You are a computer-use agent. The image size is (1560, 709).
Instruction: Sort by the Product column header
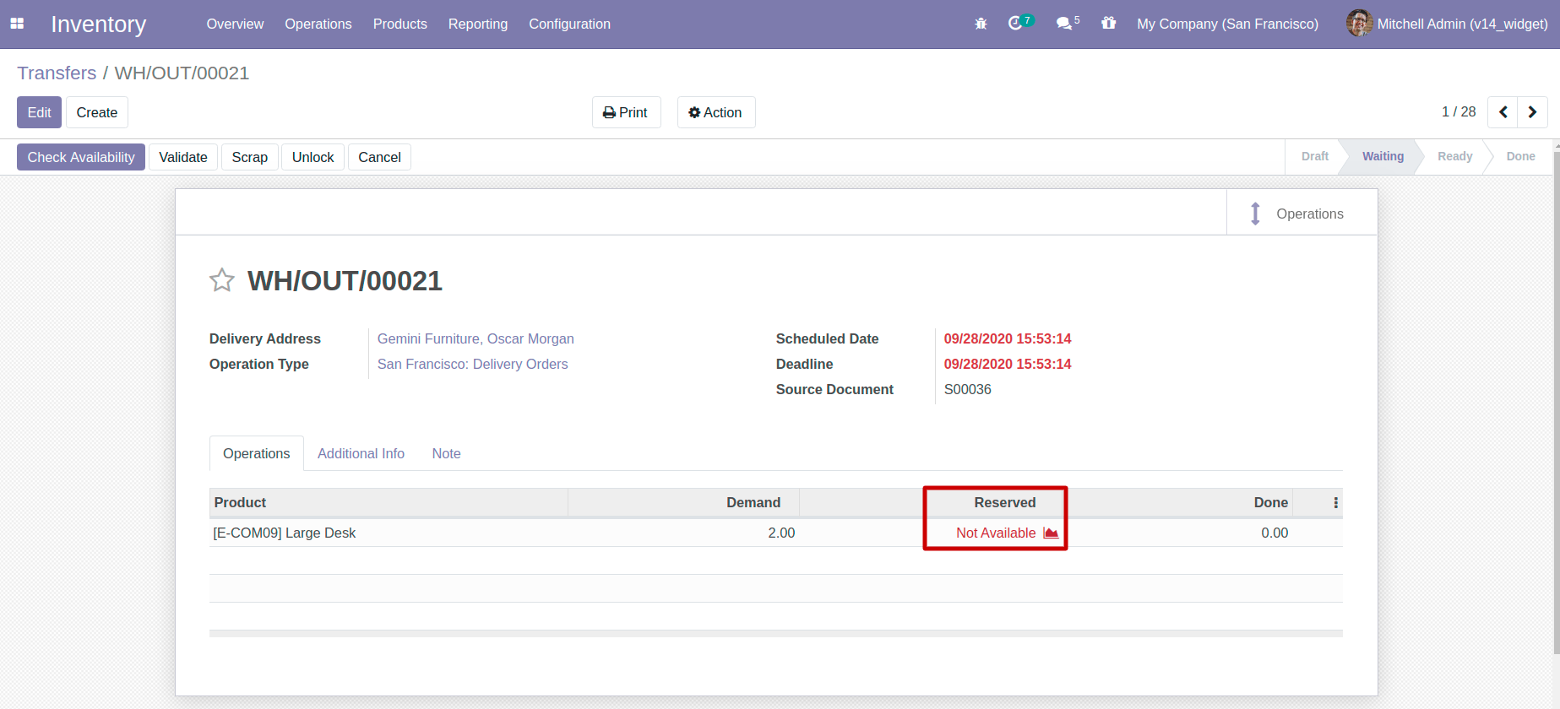(x=389, y=502)
